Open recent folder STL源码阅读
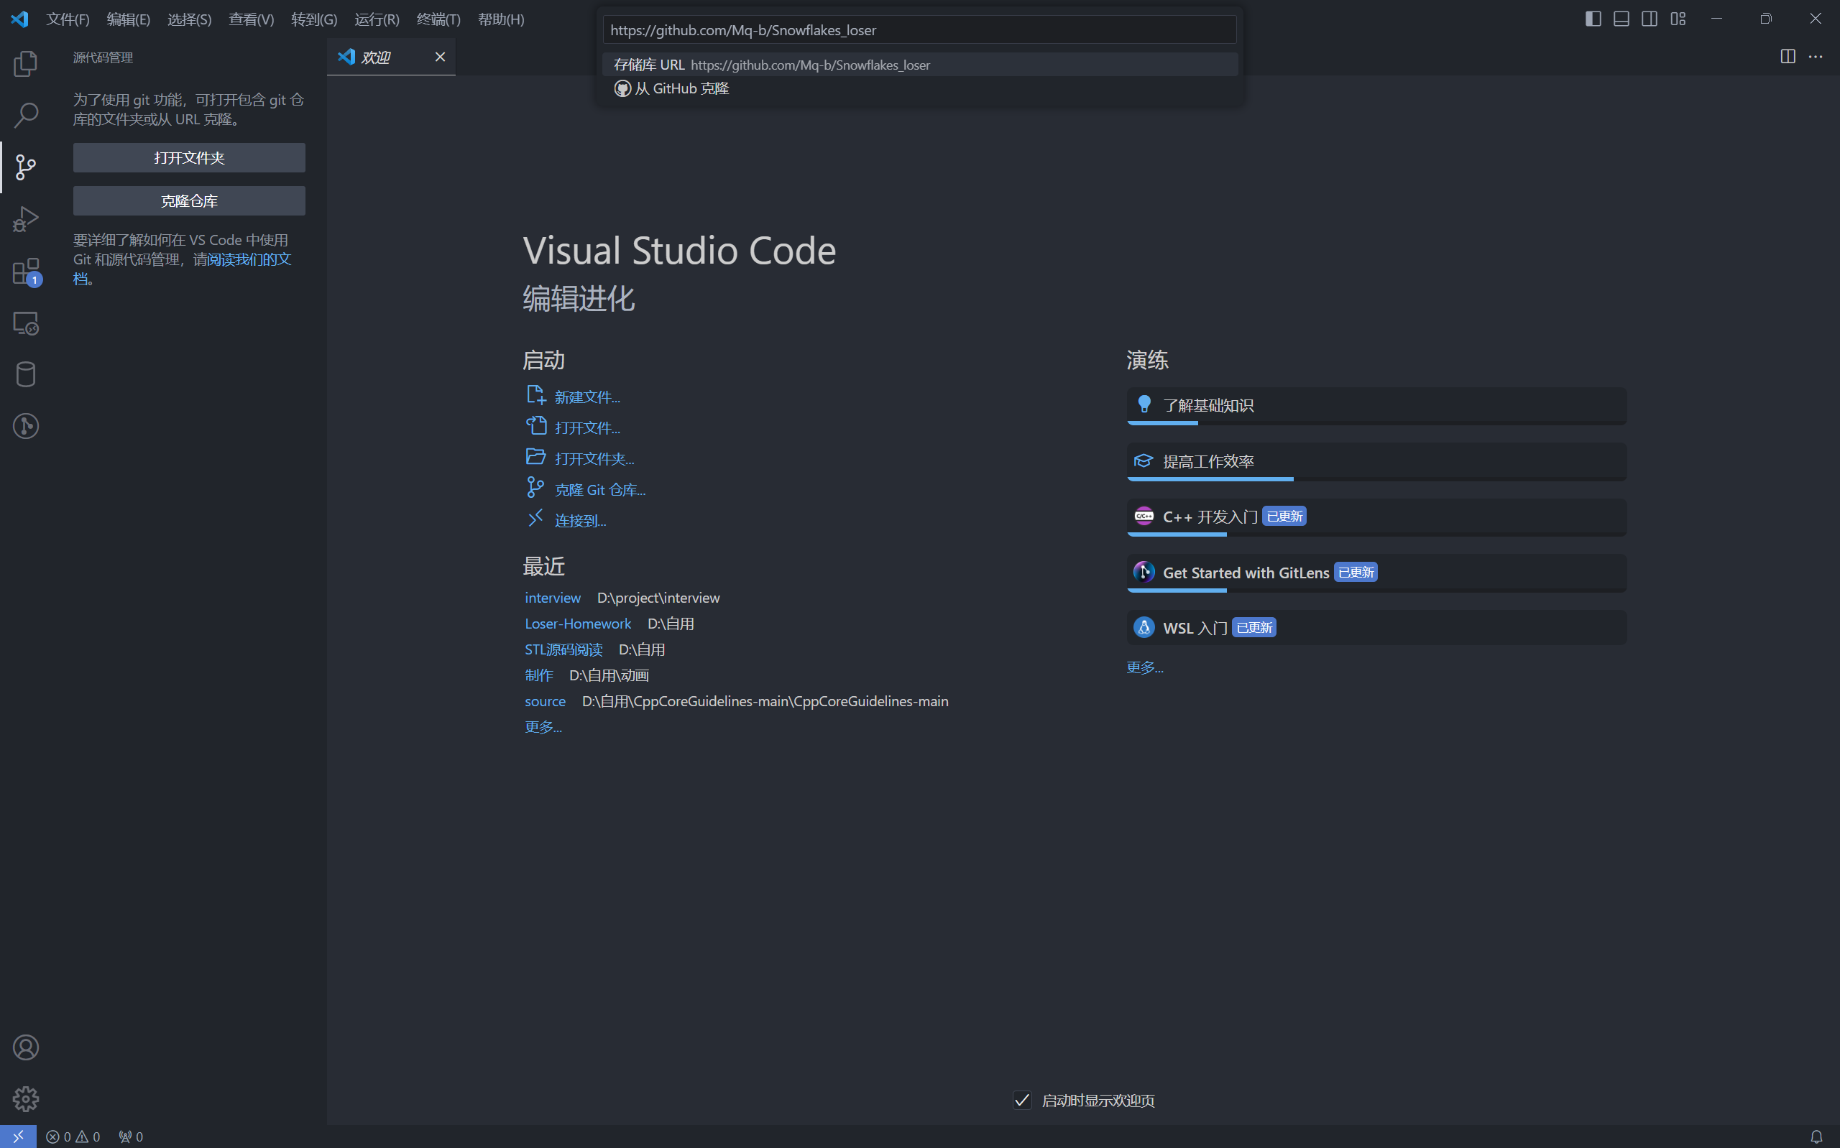The image size is (1840, 1148). pyautogui.click(x=563, y=650)
